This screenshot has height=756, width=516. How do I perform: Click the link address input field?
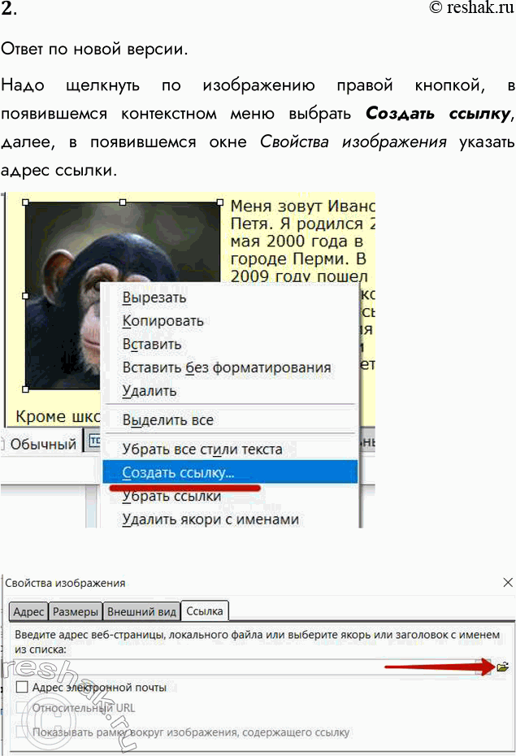pos(244,667)
